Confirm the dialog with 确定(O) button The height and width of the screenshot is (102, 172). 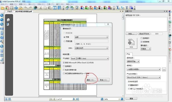(x=91, y=80)
